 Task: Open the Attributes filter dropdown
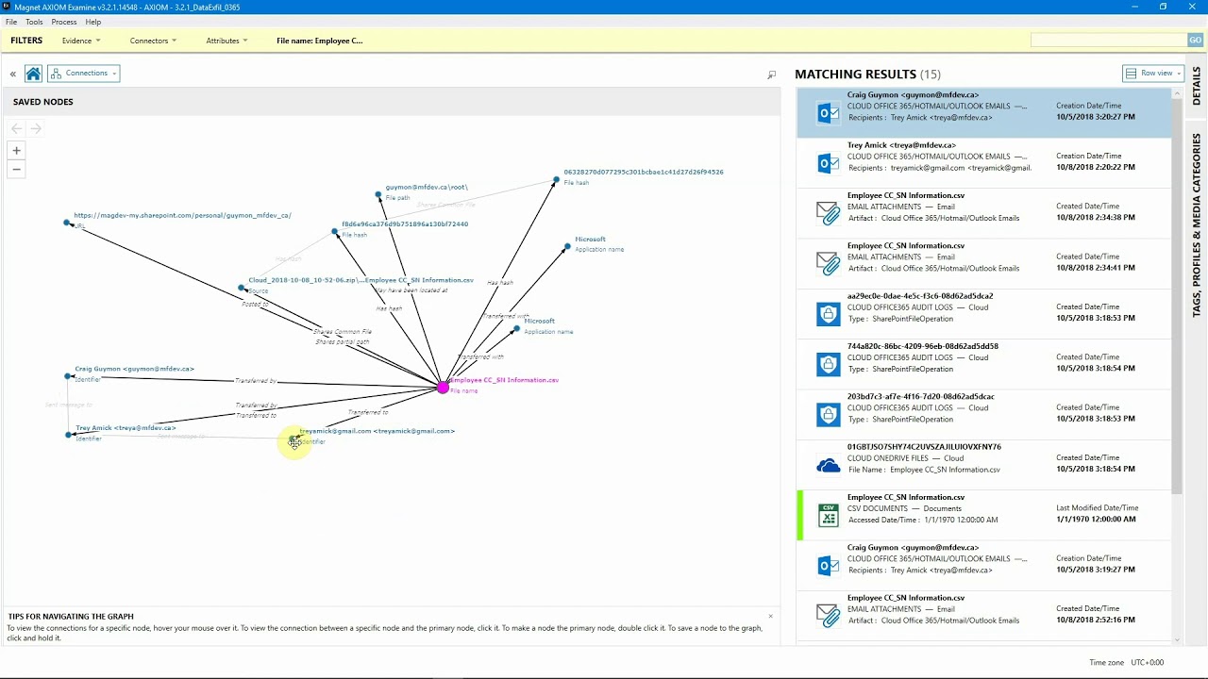(226, 41)
